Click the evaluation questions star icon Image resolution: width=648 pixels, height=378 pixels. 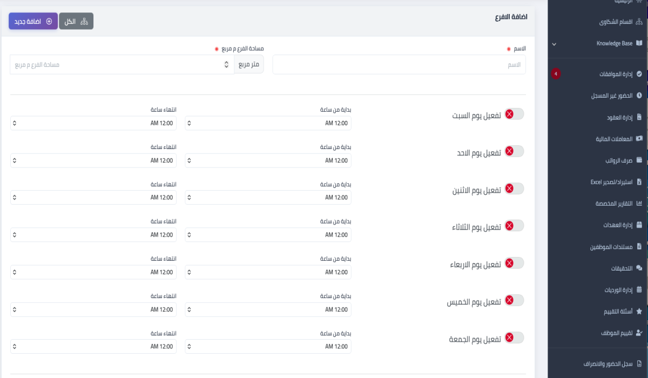point(639,312)
